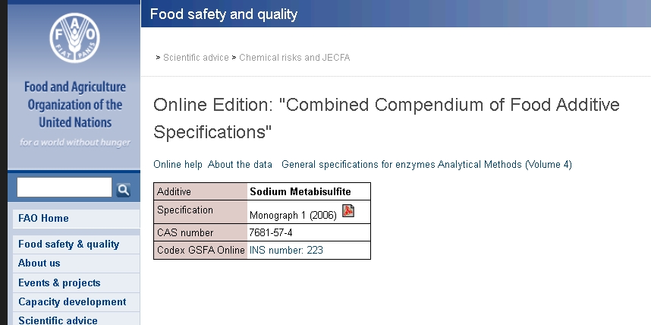Open General specifications for enzymes link
The image size is (651, 325).
click(358, 165)
